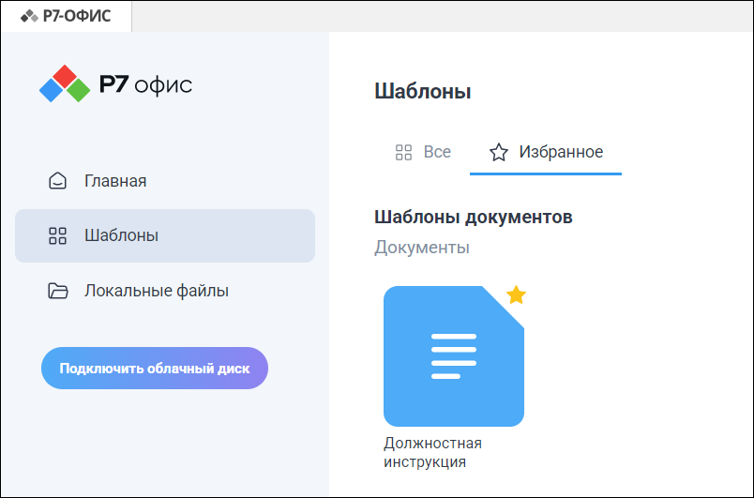The image size is (754, 498).
Task: Switch to the Избранное tab
Action: (x=546, y=152)
